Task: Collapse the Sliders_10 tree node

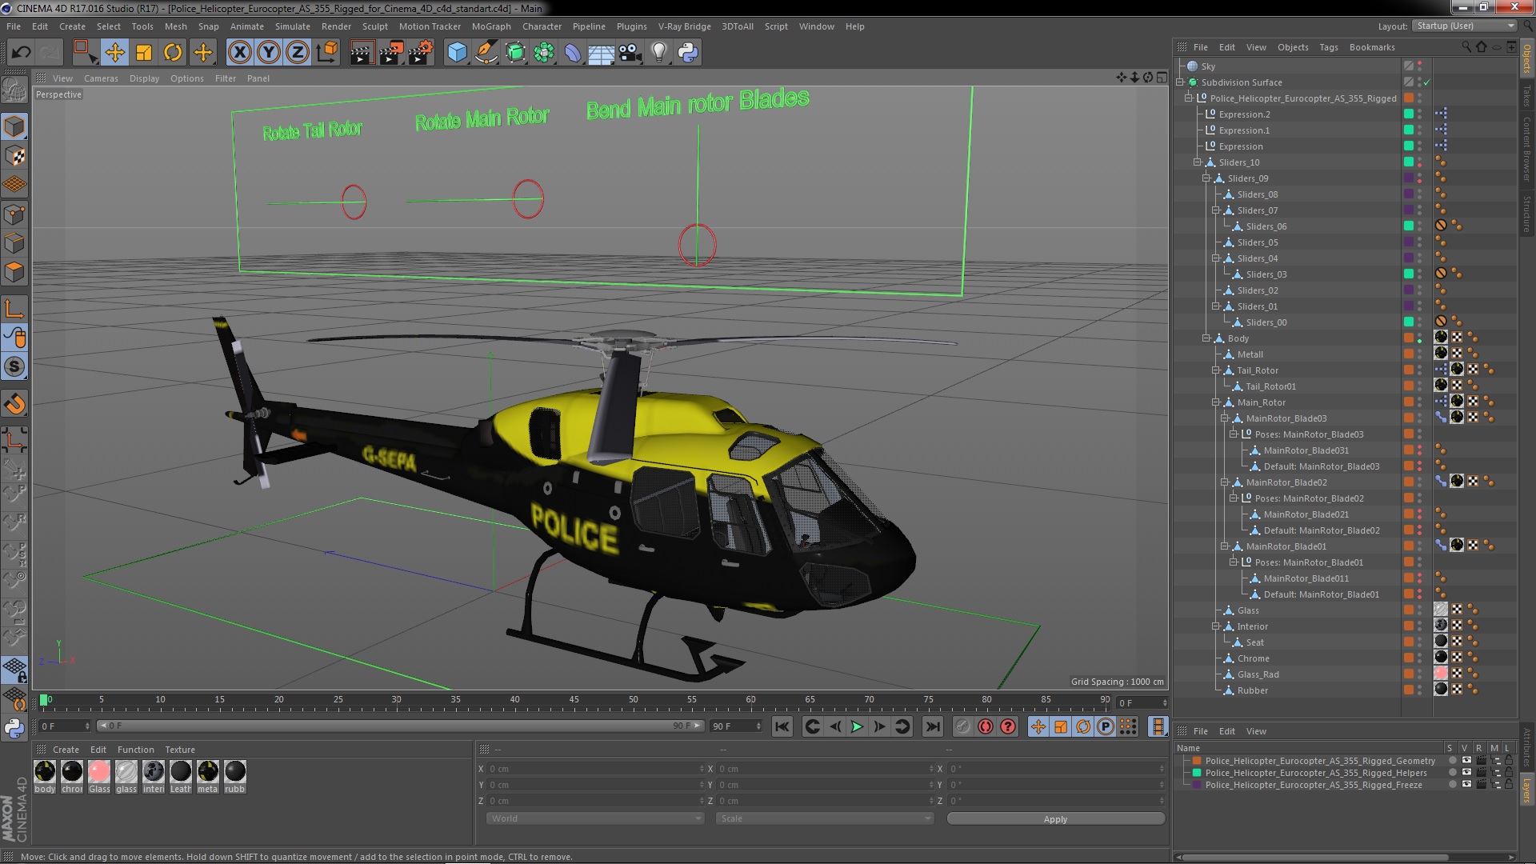Action: [1198, 162]
